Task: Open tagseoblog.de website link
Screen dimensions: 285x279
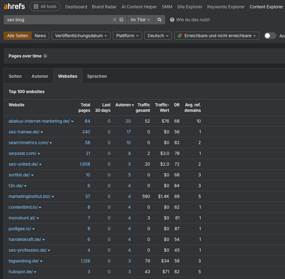Action: 24,261
